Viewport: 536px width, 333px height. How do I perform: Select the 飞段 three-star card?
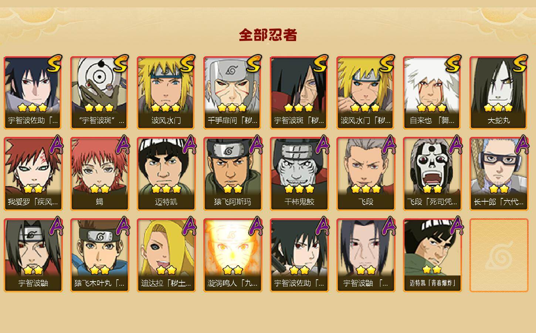(366, 174)
